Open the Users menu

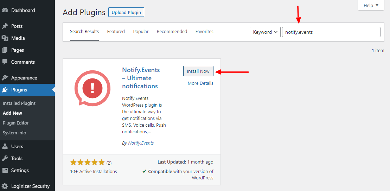click(x=27, y=146)
